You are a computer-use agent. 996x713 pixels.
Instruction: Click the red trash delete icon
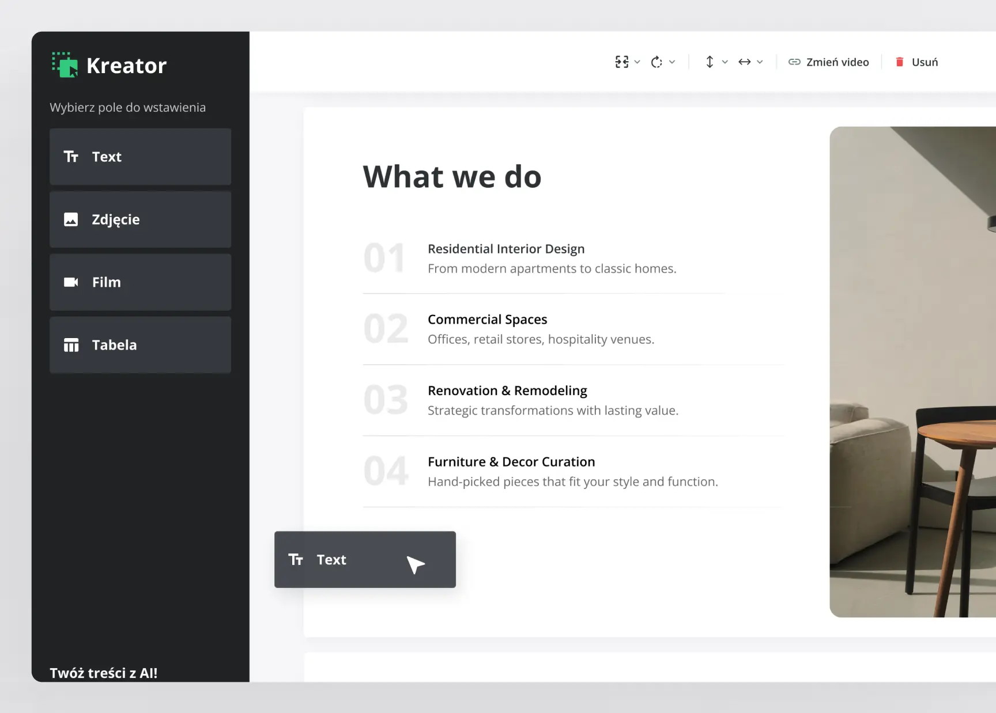[899, 62]
